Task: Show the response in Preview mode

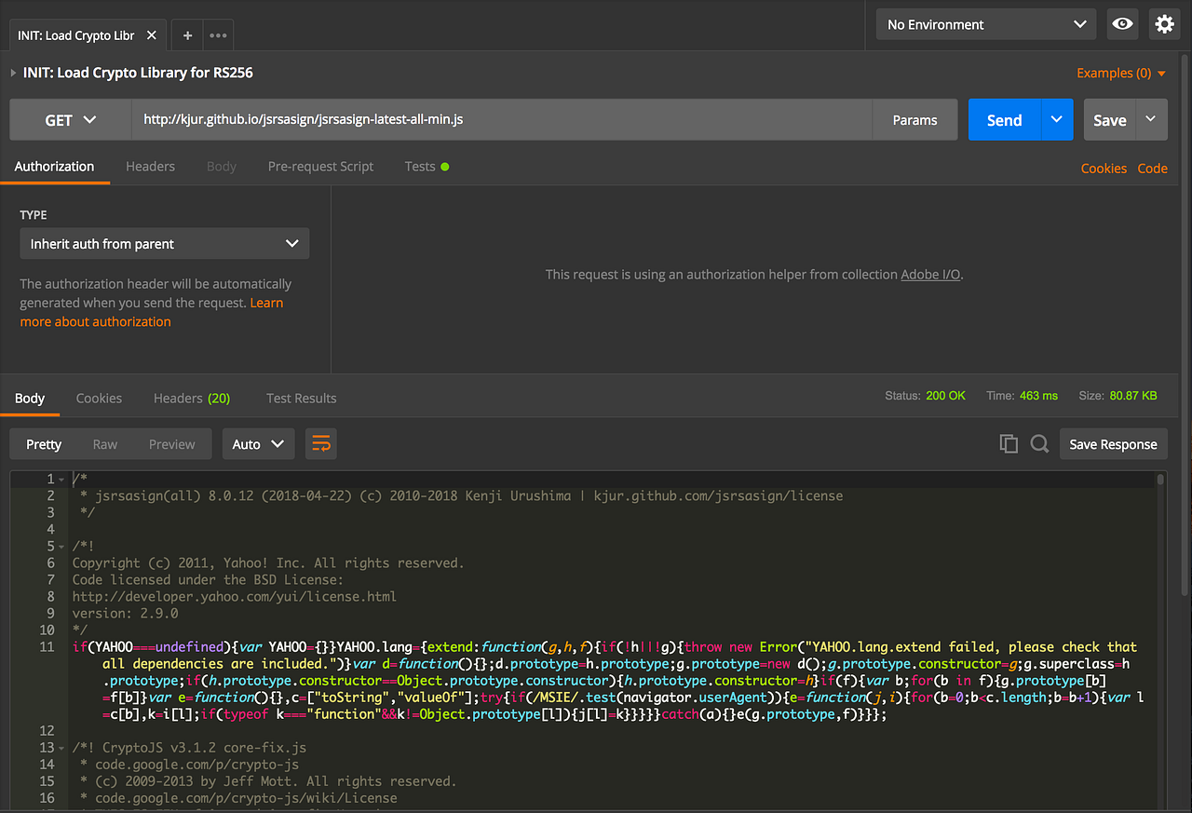Action: click(171, 444)
